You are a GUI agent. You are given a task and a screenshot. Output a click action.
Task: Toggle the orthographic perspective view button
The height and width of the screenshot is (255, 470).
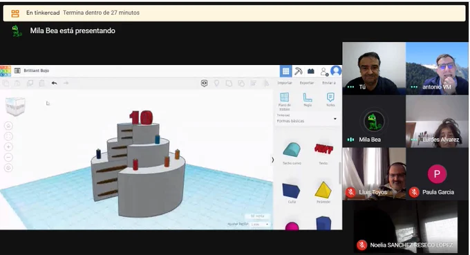coord(8,168)
